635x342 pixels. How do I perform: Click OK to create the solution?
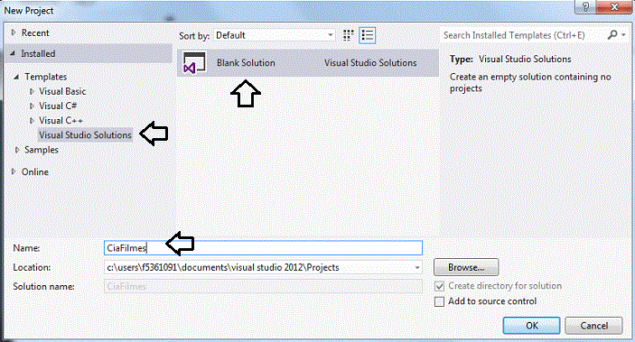pos(531,326)
